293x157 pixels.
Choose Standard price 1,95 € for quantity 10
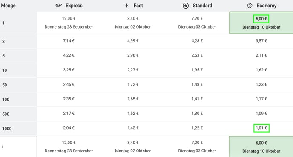point(197,70)
